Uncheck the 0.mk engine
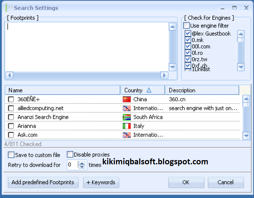The image size is (254, 198). (x=188, y=40)
